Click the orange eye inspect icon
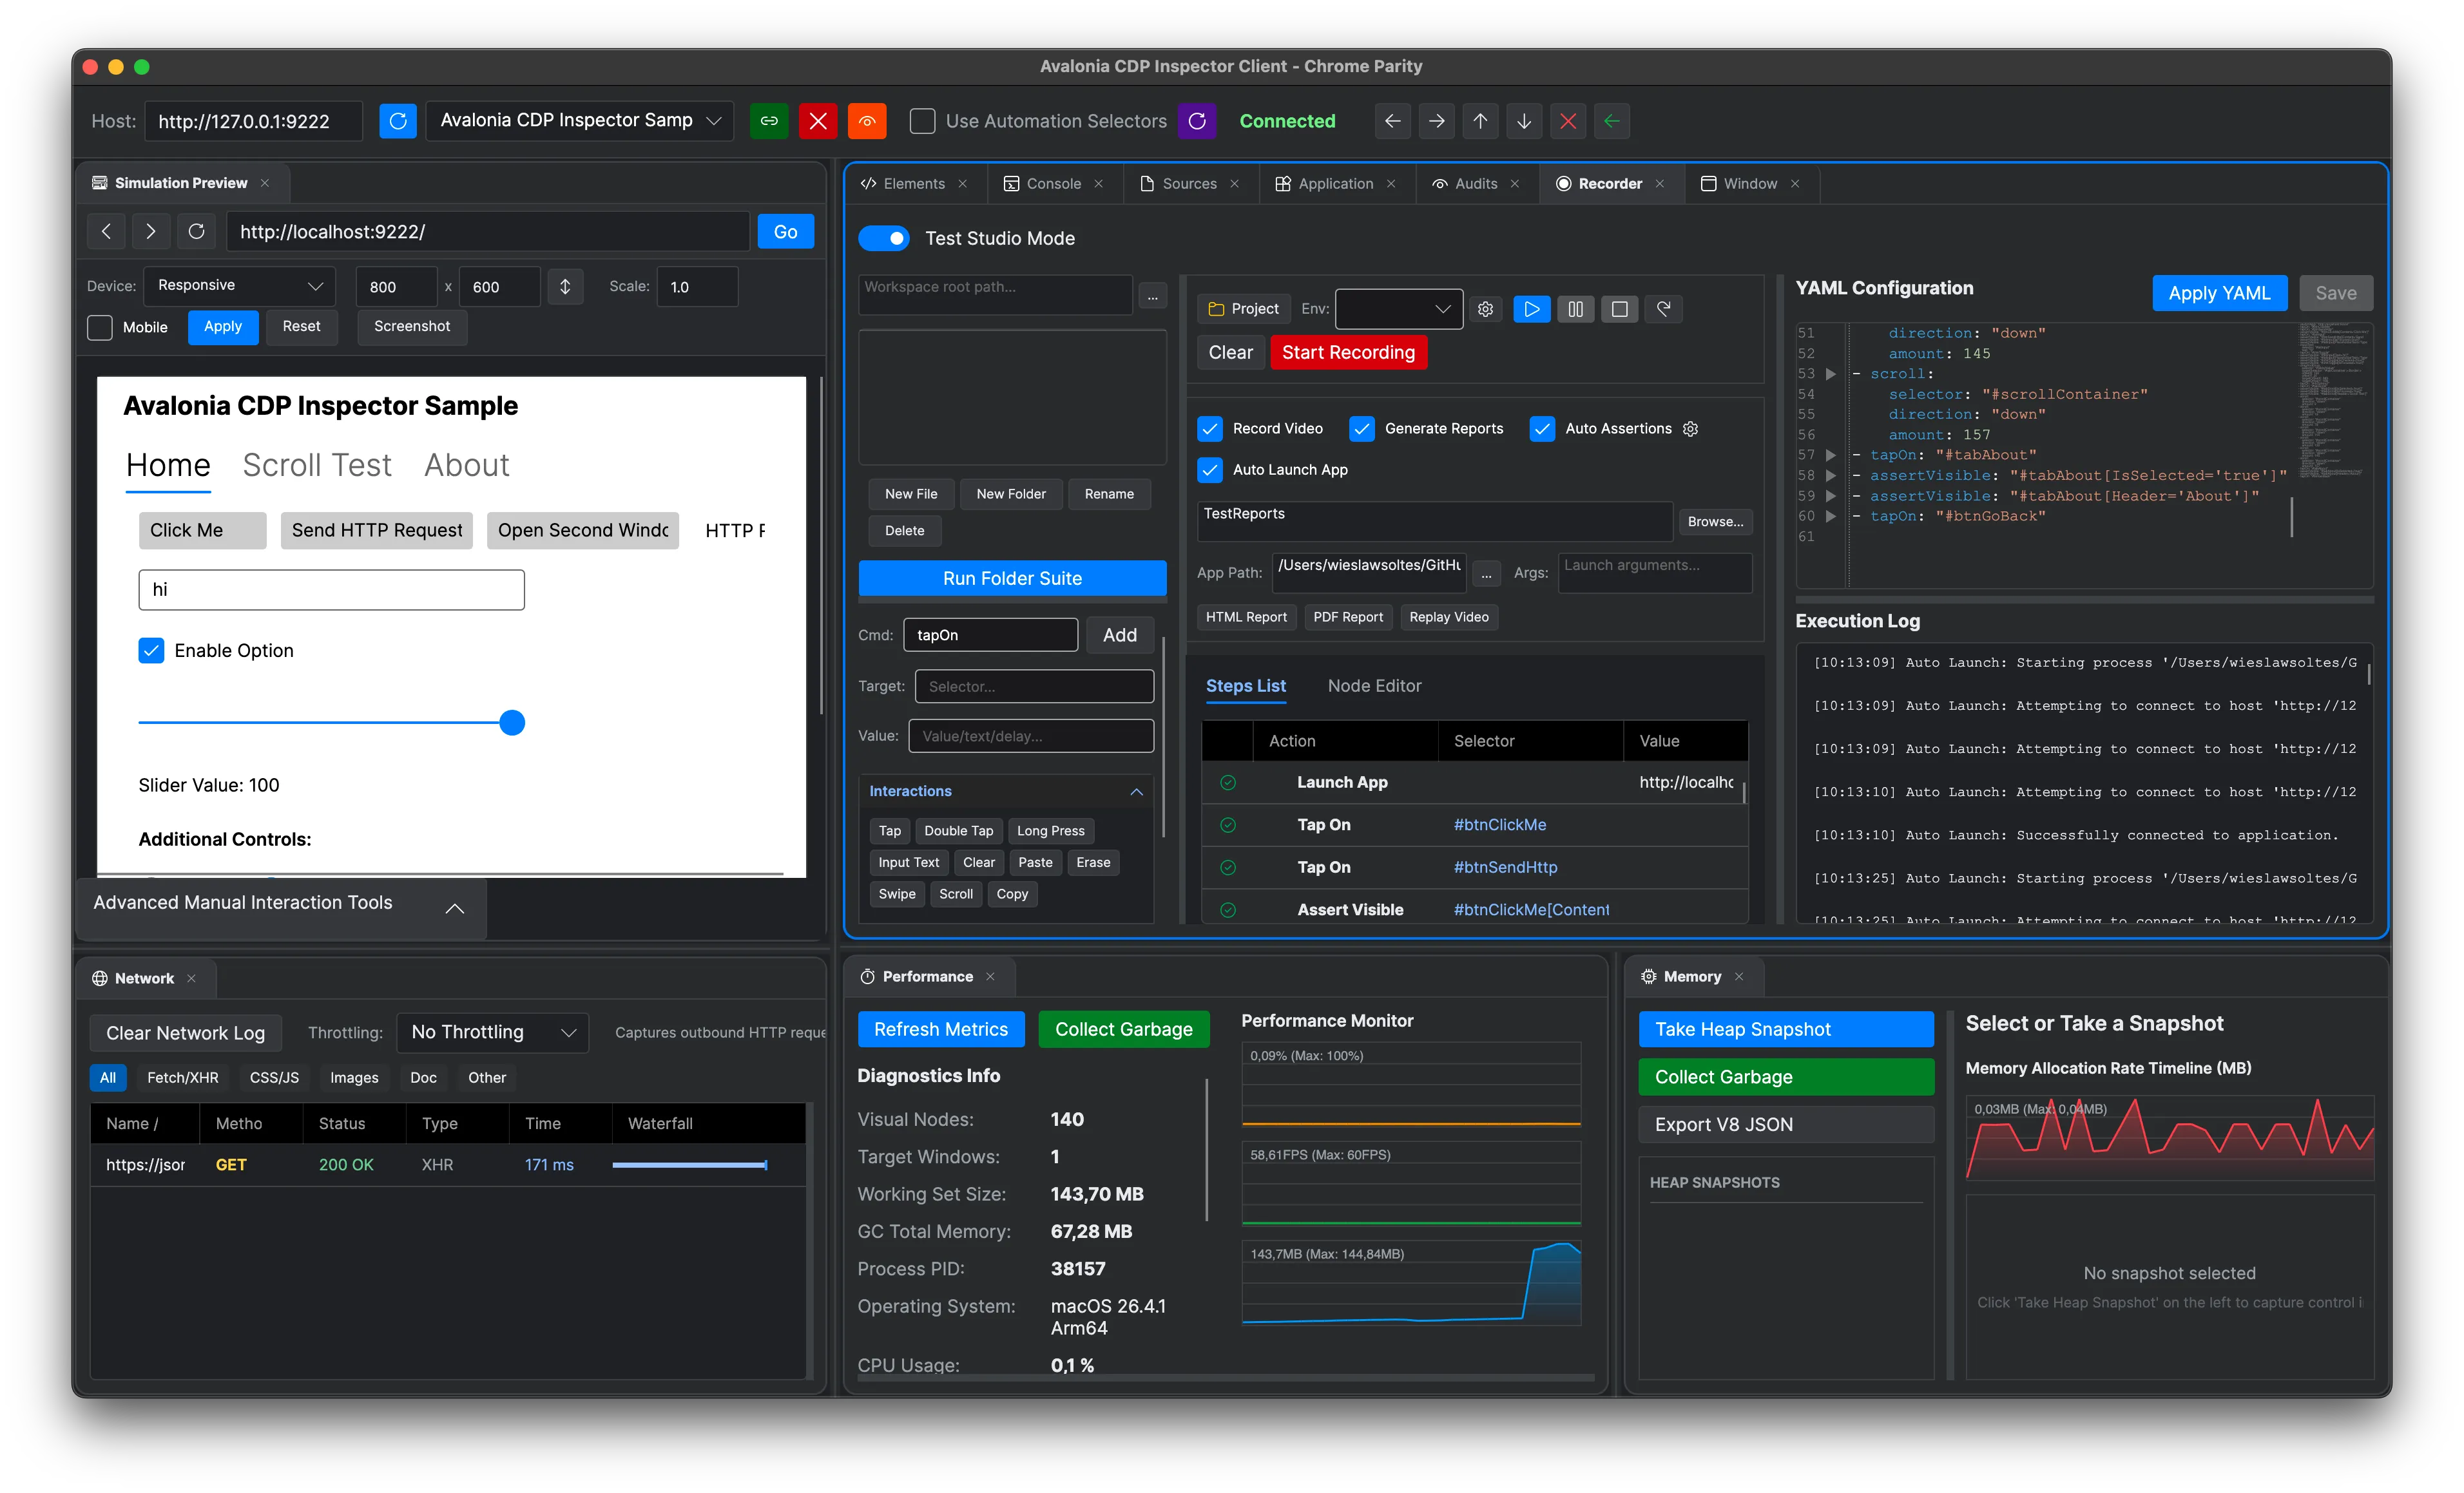Screen dimensions: 2464x1493 pyautogui.click(x=867, y=121)
